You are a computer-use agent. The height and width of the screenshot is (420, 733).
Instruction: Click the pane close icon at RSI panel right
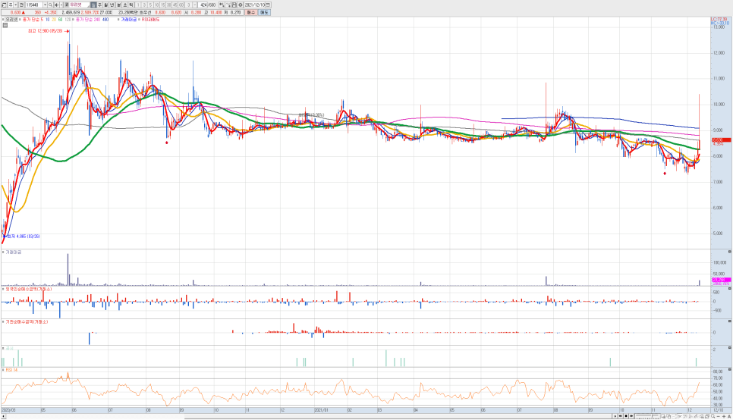tap(730, 369)
